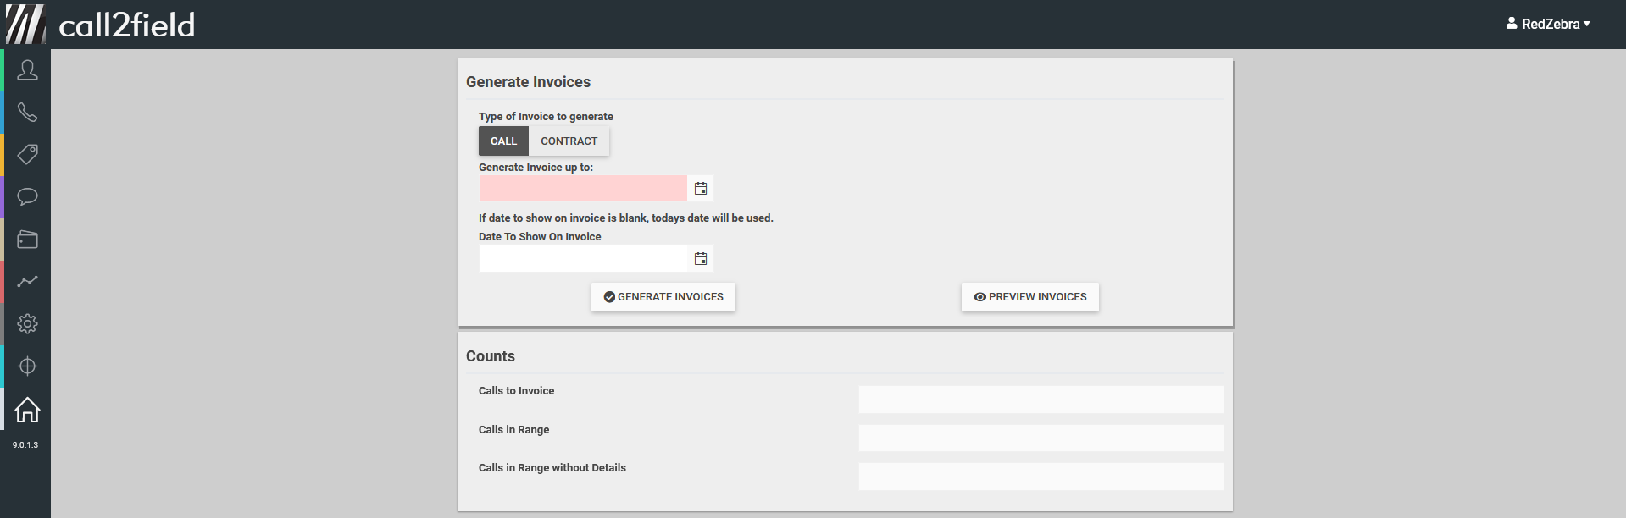Focus the Date To Show On Invoice field
1626x518 pixels.
click(x=583, y=259)
